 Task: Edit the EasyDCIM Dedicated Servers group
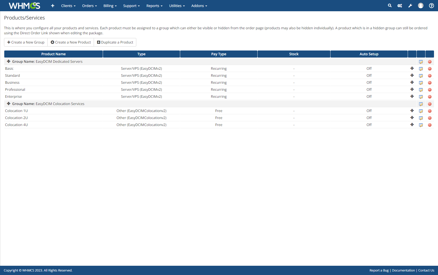click(421, 62)
